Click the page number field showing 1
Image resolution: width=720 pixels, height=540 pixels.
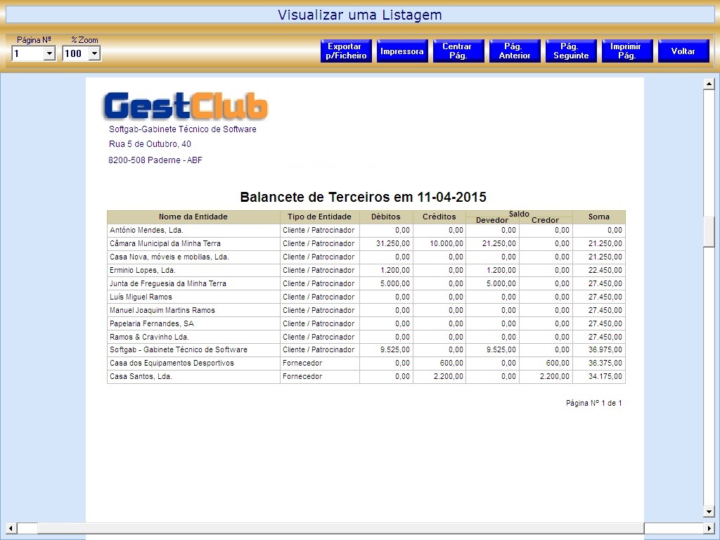(27, 53)
